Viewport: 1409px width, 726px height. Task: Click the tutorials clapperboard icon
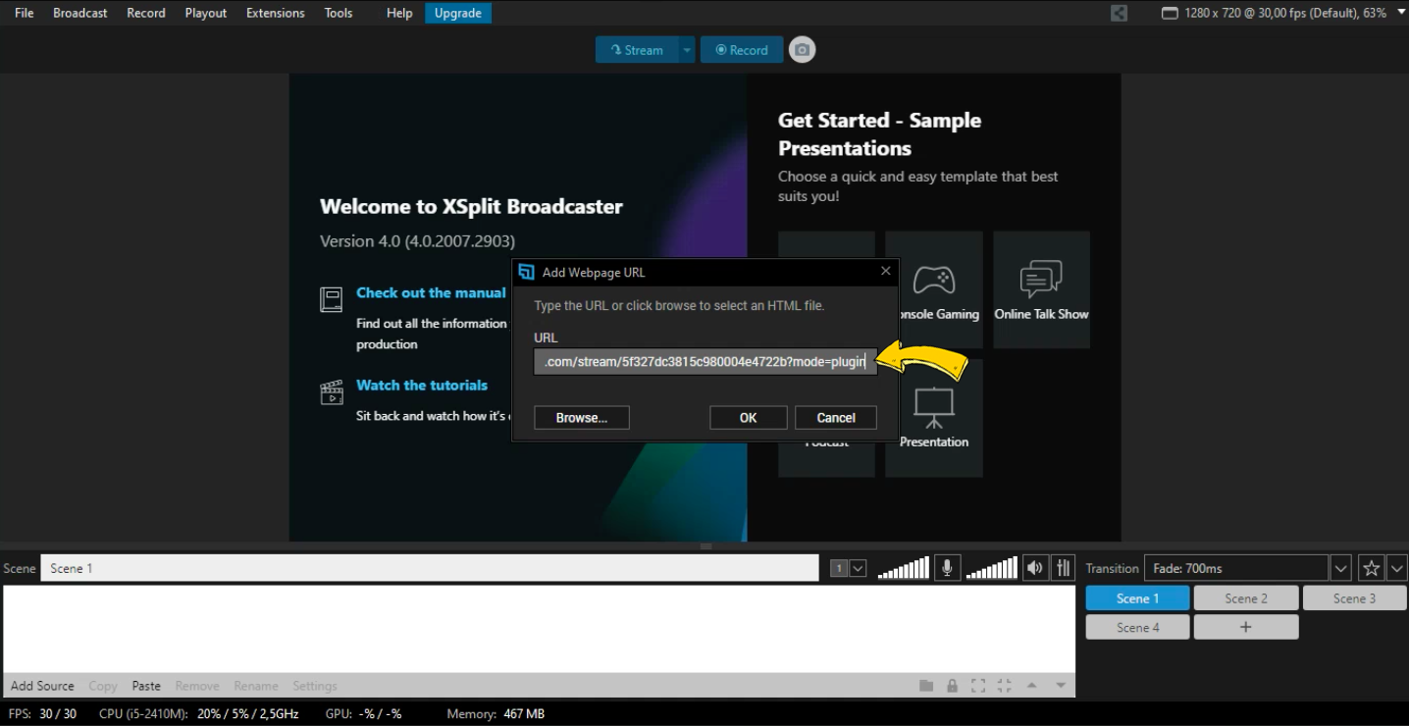click(332, 392)
